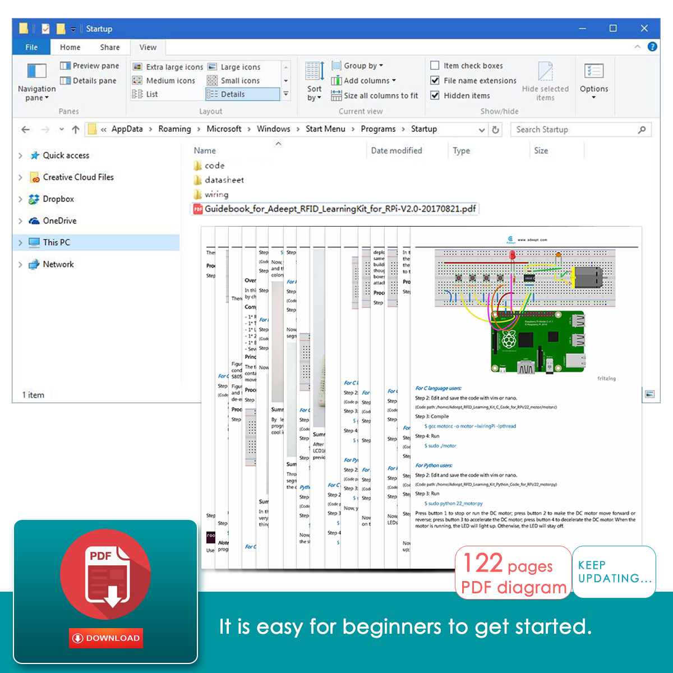Toggle File name extensions checkbox
Screen dimensions: 673x673
(435, 81)
